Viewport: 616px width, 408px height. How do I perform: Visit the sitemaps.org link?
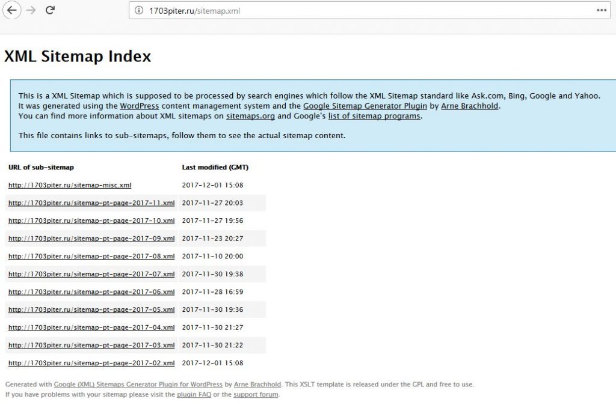coord(250,116)
